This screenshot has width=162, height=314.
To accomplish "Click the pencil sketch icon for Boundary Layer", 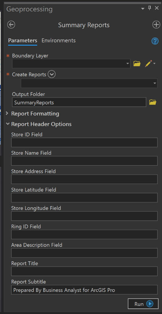I will point(148,63).
